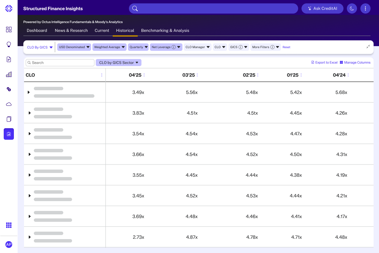The image size is (379, 253).
Task: Click the document icon in sidebar
Action: pos(9,59)
